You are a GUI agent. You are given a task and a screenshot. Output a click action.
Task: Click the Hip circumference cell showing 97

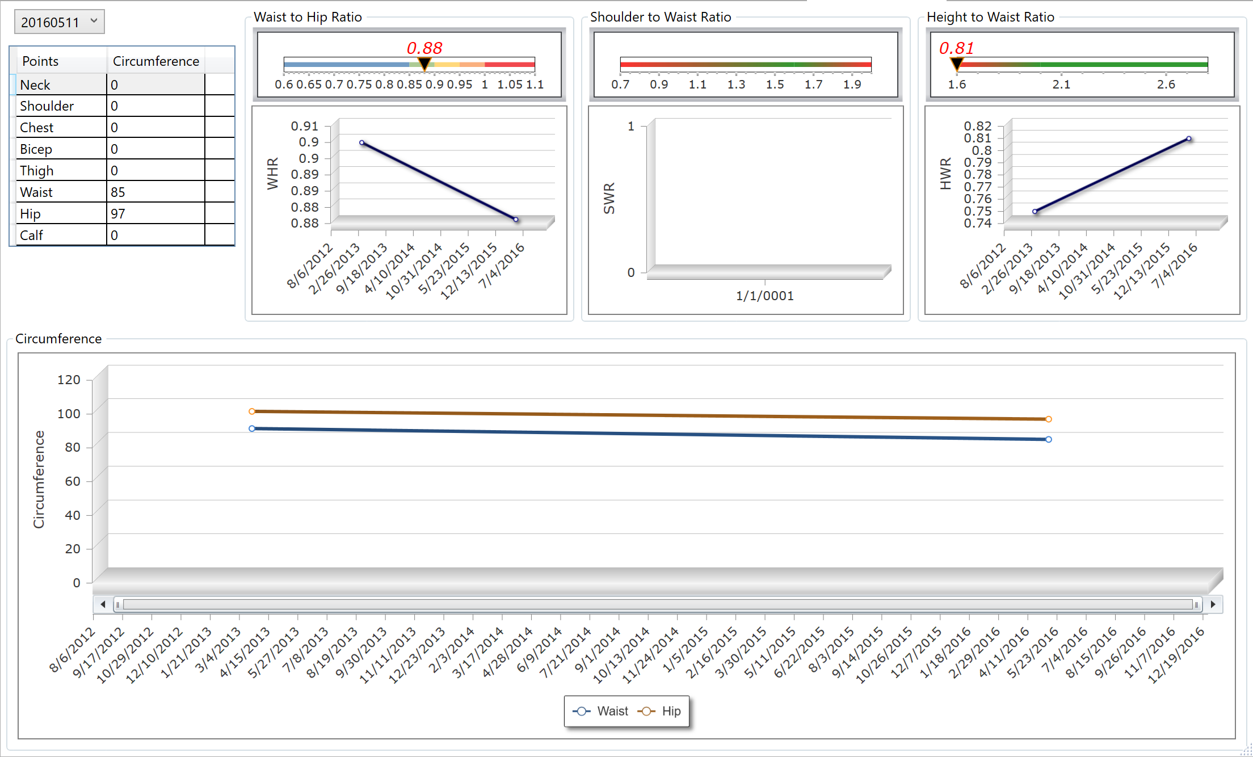click(x=155, y=213)
